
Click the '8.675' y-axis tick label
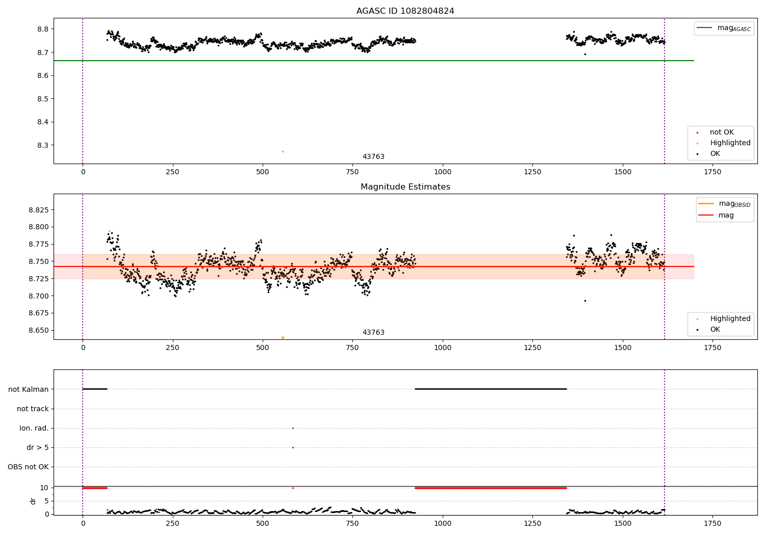38,313
